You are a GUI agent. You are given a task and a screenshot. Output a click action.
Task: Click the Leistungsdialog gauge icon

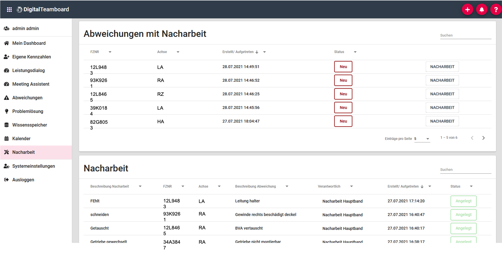[x=7, y=70]
